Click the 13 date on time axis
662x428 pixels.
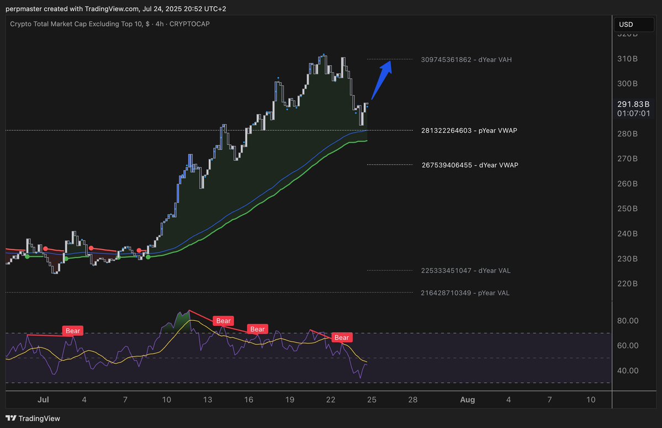point(207,400)
